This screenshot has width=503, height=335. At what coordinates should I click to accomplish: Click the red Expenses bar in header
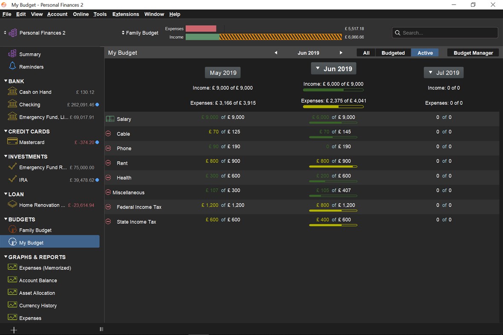pos(201,29)
